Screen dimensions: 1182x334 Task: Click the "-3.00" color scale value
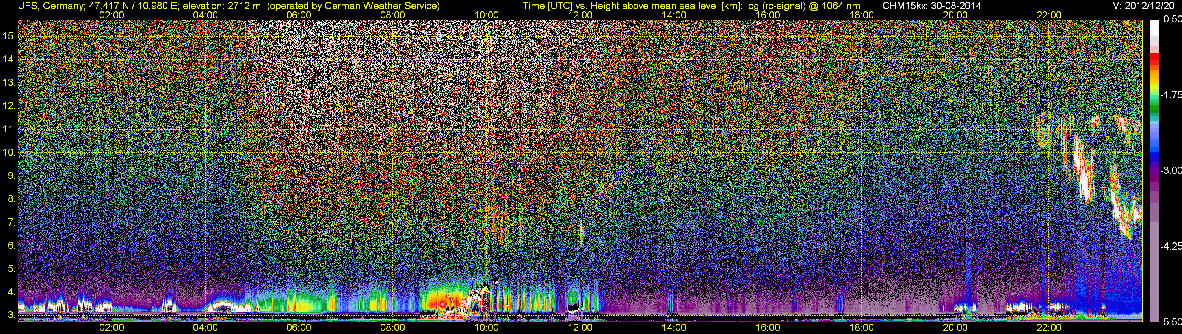[x=1171, y=170]
